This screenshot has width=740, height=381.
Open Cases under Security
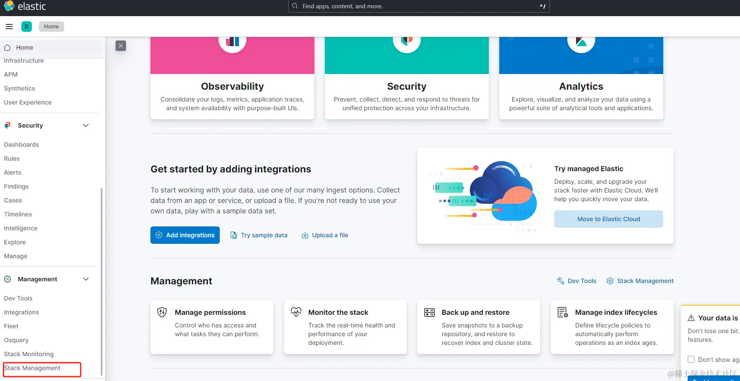point(13,200)
